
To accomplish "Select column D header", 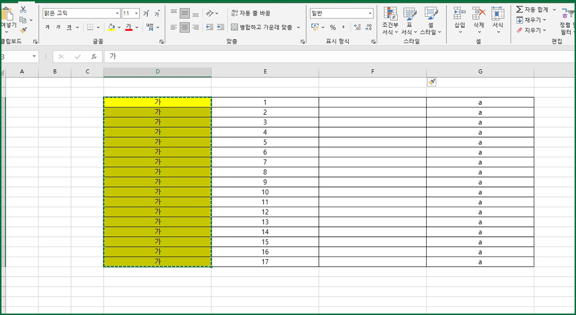I will [x=157, y=72].
